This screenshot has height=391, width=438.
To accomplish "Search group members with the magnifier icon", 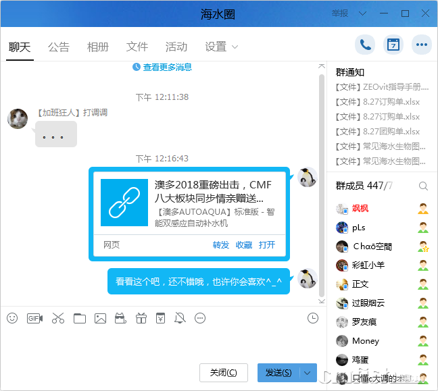I will click(423, 186).
